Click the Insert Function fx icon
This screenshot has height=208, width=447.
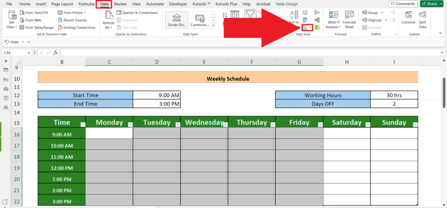point(55,52)
